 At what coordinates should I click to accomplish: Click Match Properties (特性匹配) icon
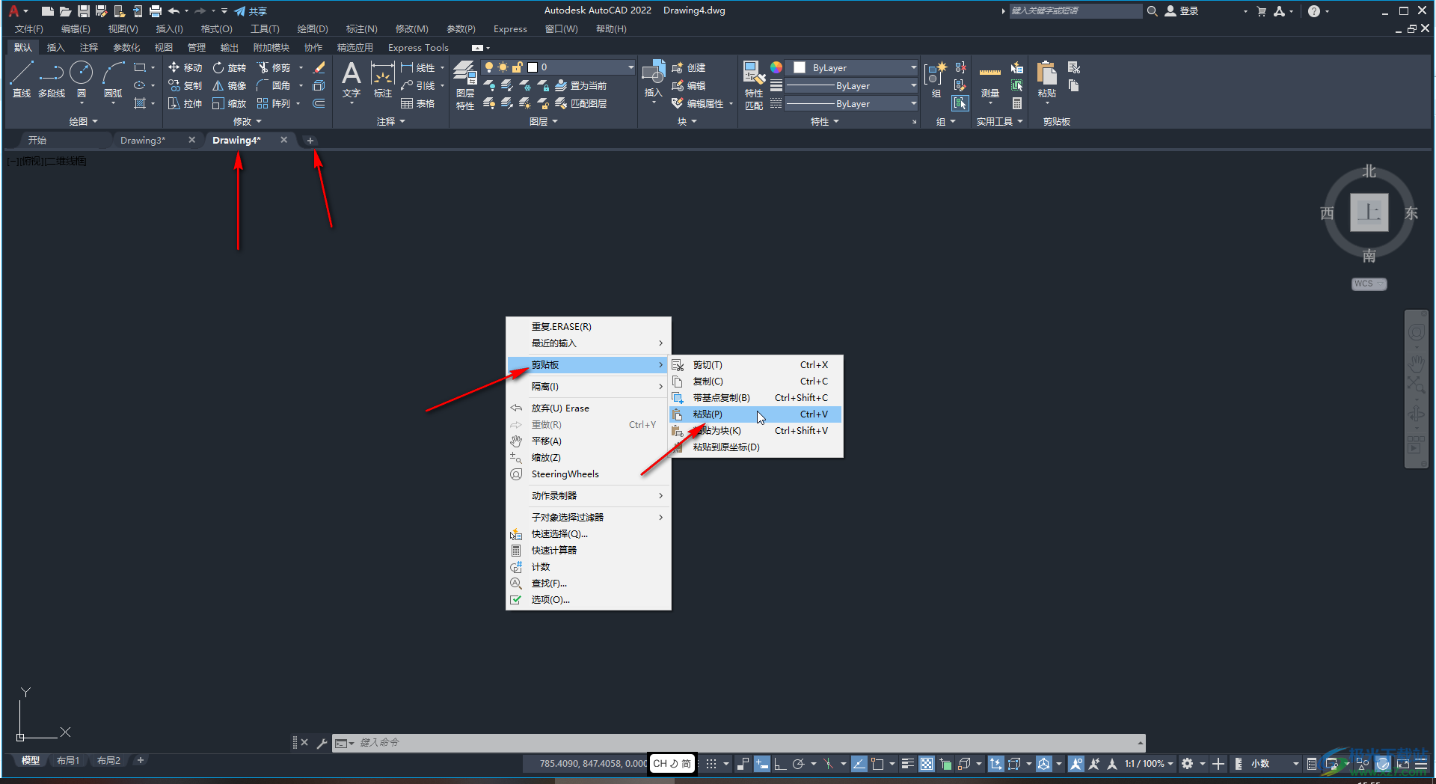point(754,85)
